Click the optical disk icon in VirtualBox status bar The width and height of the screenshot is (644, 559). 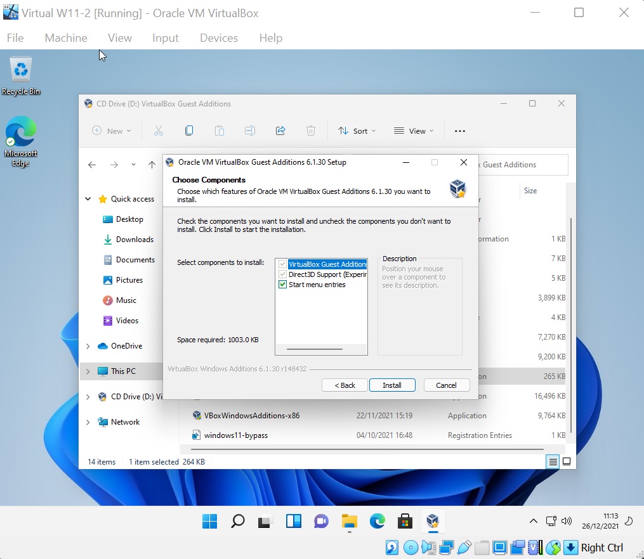pos(411,548)
